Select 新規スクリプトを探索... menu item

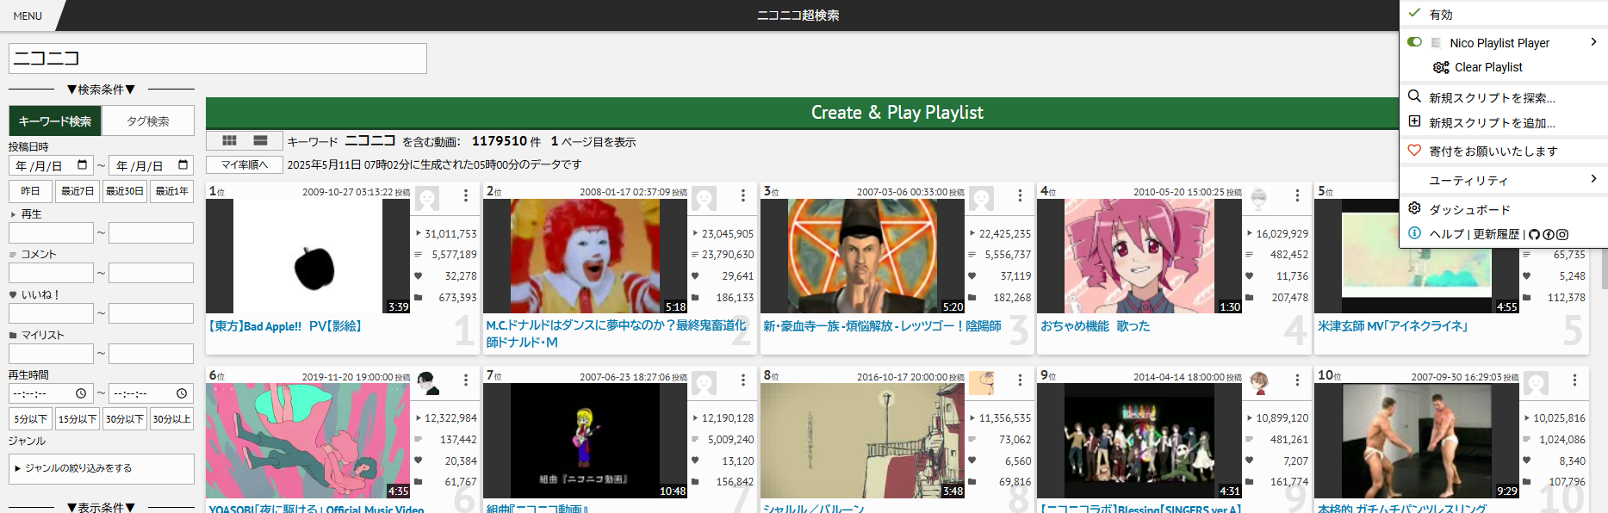click(1504, 97)
